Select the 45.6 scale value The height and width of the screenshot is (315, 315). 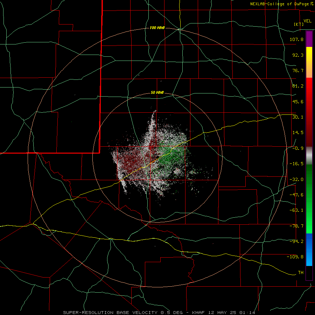point(298,101)
